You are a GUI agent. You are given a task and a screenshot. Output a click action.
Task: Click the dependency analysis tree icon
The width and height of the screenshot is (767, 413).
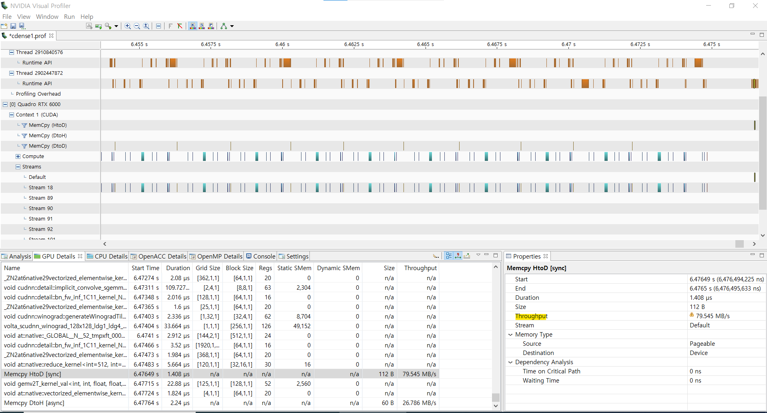(224, 26)
